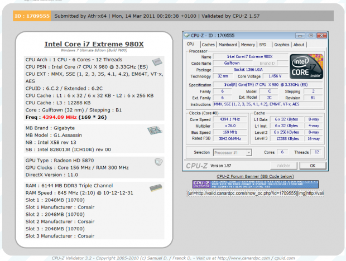The height and width of the screenshot is (261, 346).
Task: Click the Bus Speed 169 MHz field
Action: 230,132
